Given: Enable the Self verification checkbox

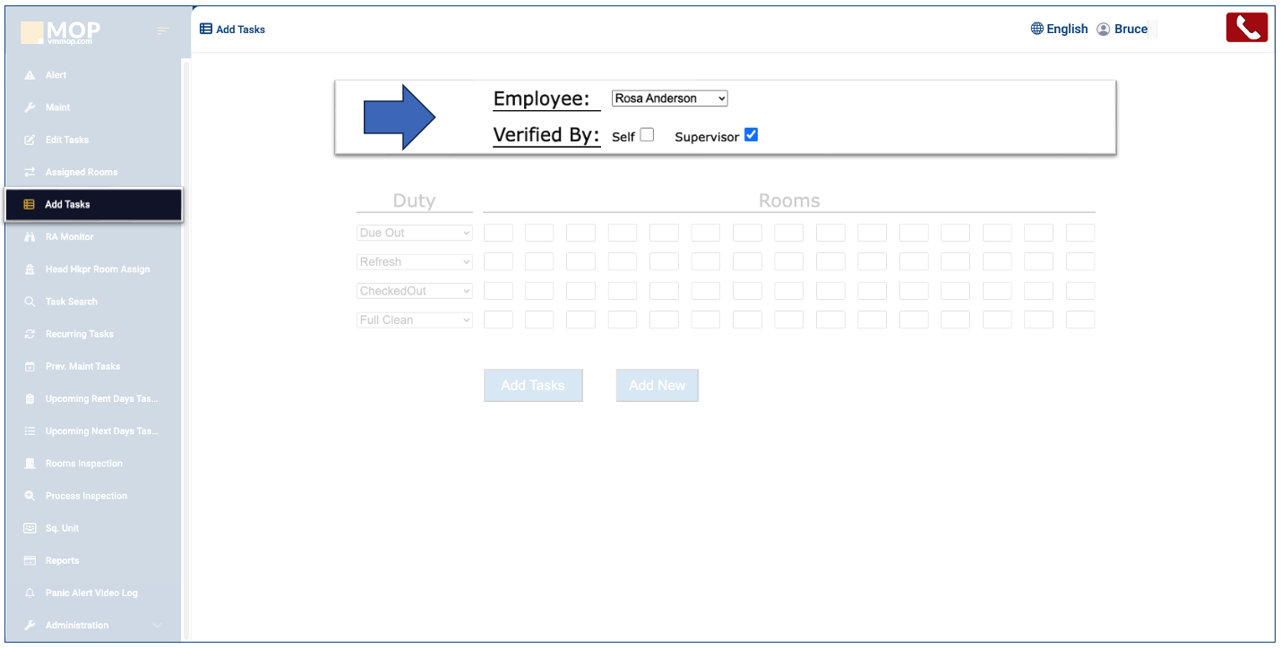Looking at the screenshot, I should (x=647, y=135).
